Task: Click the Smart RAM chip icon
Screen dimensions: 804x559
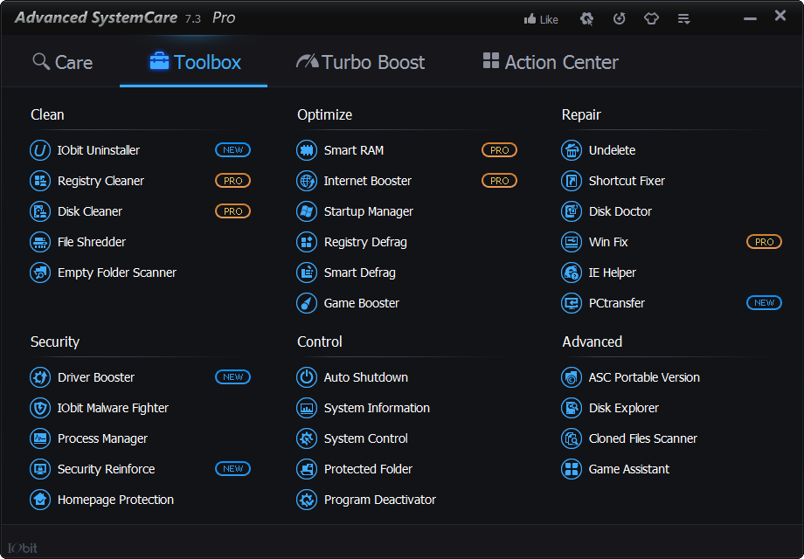Action: (x=307, y=150)
